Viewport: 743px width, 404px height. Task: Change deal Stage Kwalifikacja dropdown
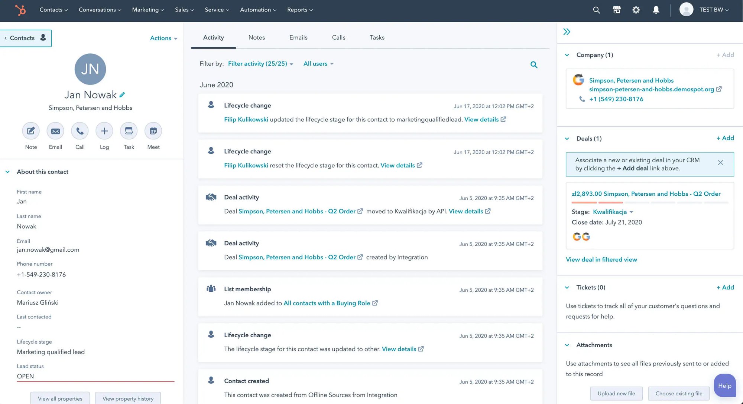(613, 212)
